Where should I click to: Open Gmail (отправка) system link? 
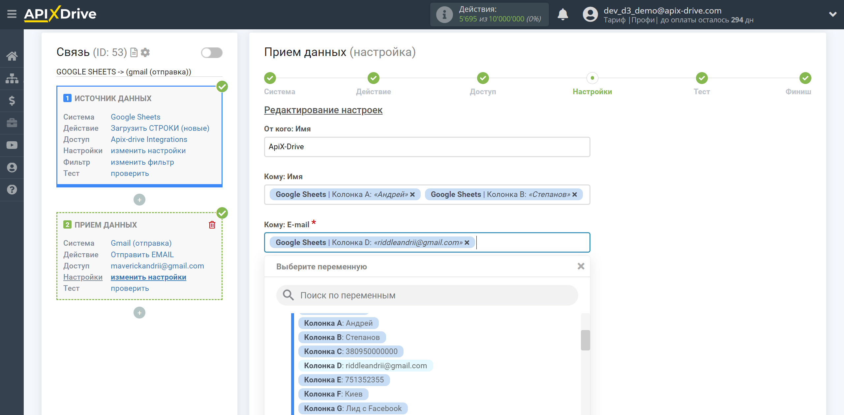(x=141, y=243)
